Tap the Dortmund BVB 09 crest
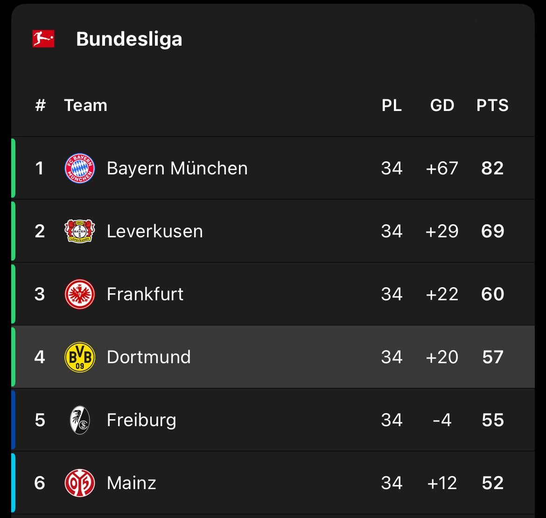This screenshot has height=518, width=546. (79, 357)
